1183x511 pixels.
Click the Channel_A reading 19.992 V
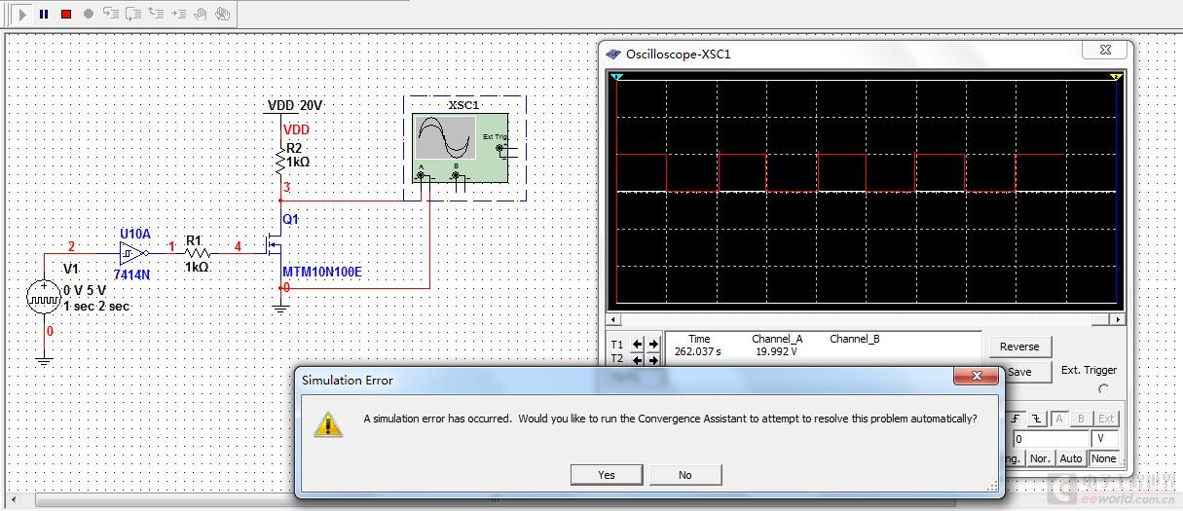pos(777,352)
